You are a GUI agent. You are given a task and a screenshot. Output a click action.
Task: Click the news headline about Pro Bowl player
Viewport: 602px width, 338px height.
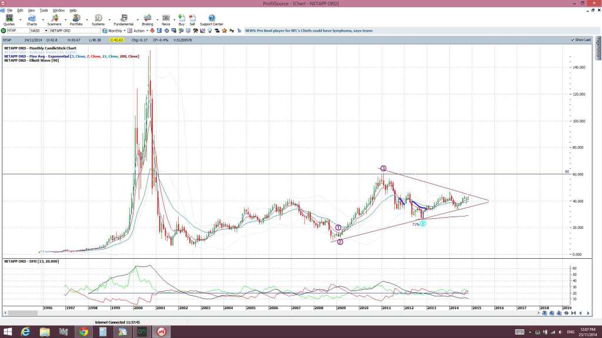309,31
